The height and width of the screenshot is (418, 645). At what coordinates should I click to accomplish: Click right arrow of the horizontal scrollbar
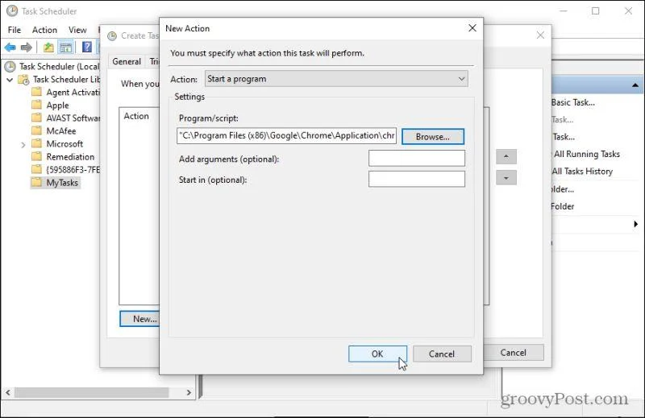pyautogui.click(x=189, y=392)
